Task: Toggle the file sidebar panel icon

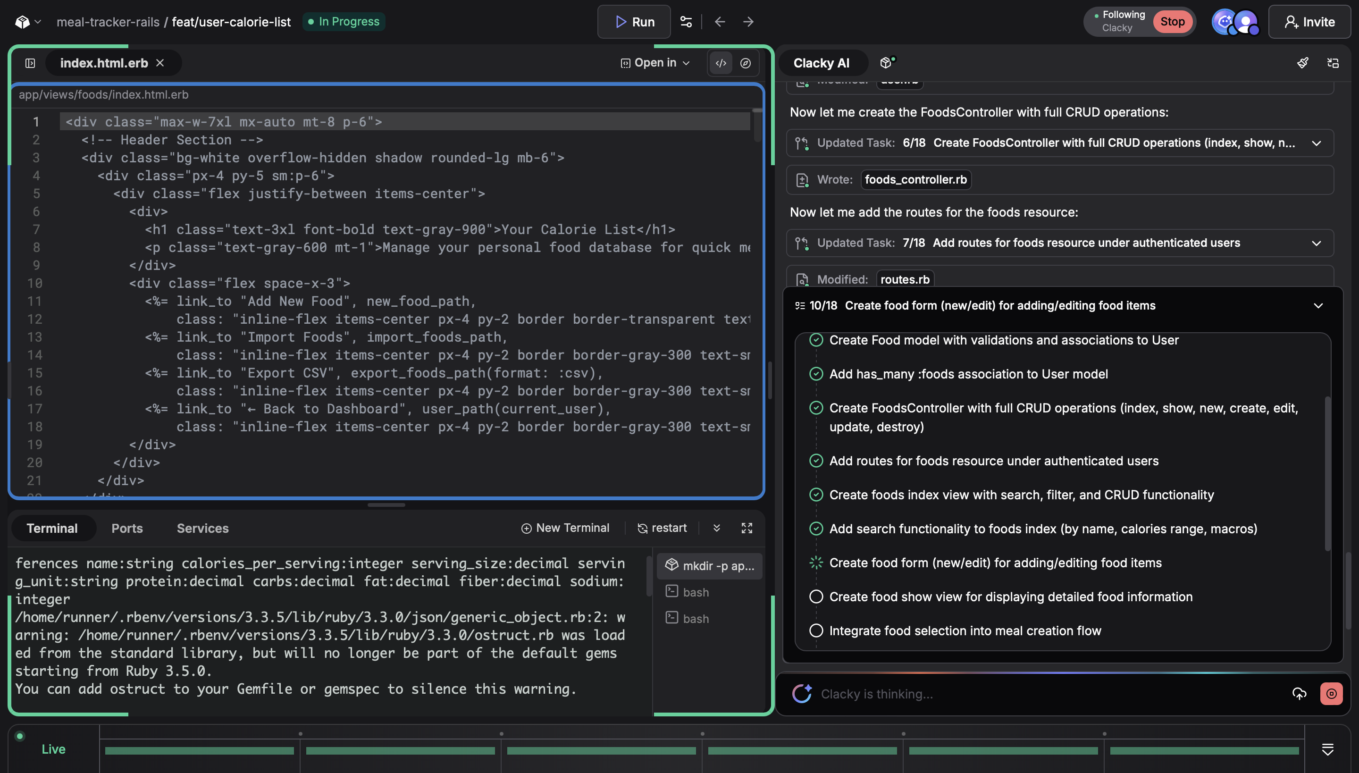Action: point(30,63)
